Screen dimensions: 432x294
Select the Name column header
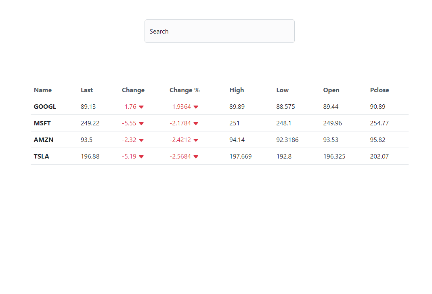(x=43, y=90)
